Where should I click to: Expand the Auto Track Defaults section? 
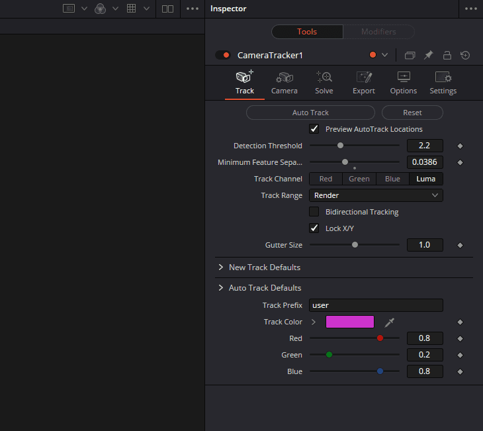tap(221, 288)
